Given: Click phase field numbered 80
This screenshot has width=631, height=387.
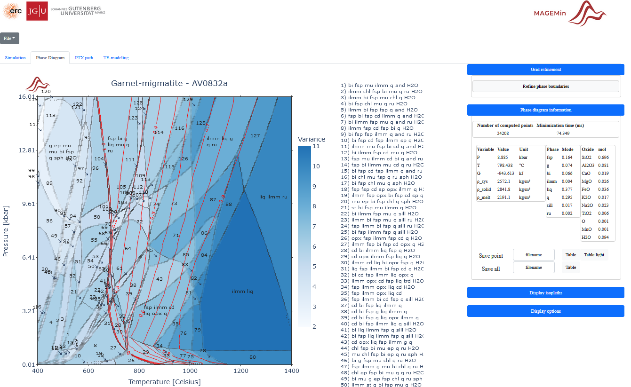Looking at the screenshot, I should click(252, 357).
